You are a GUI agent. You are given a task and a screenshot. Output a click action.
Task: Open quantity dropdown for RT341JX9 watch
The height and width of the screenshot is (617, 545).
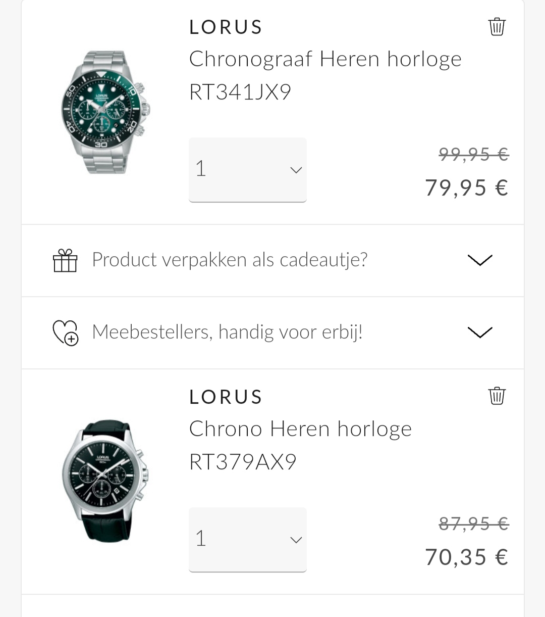pos(248,170)
